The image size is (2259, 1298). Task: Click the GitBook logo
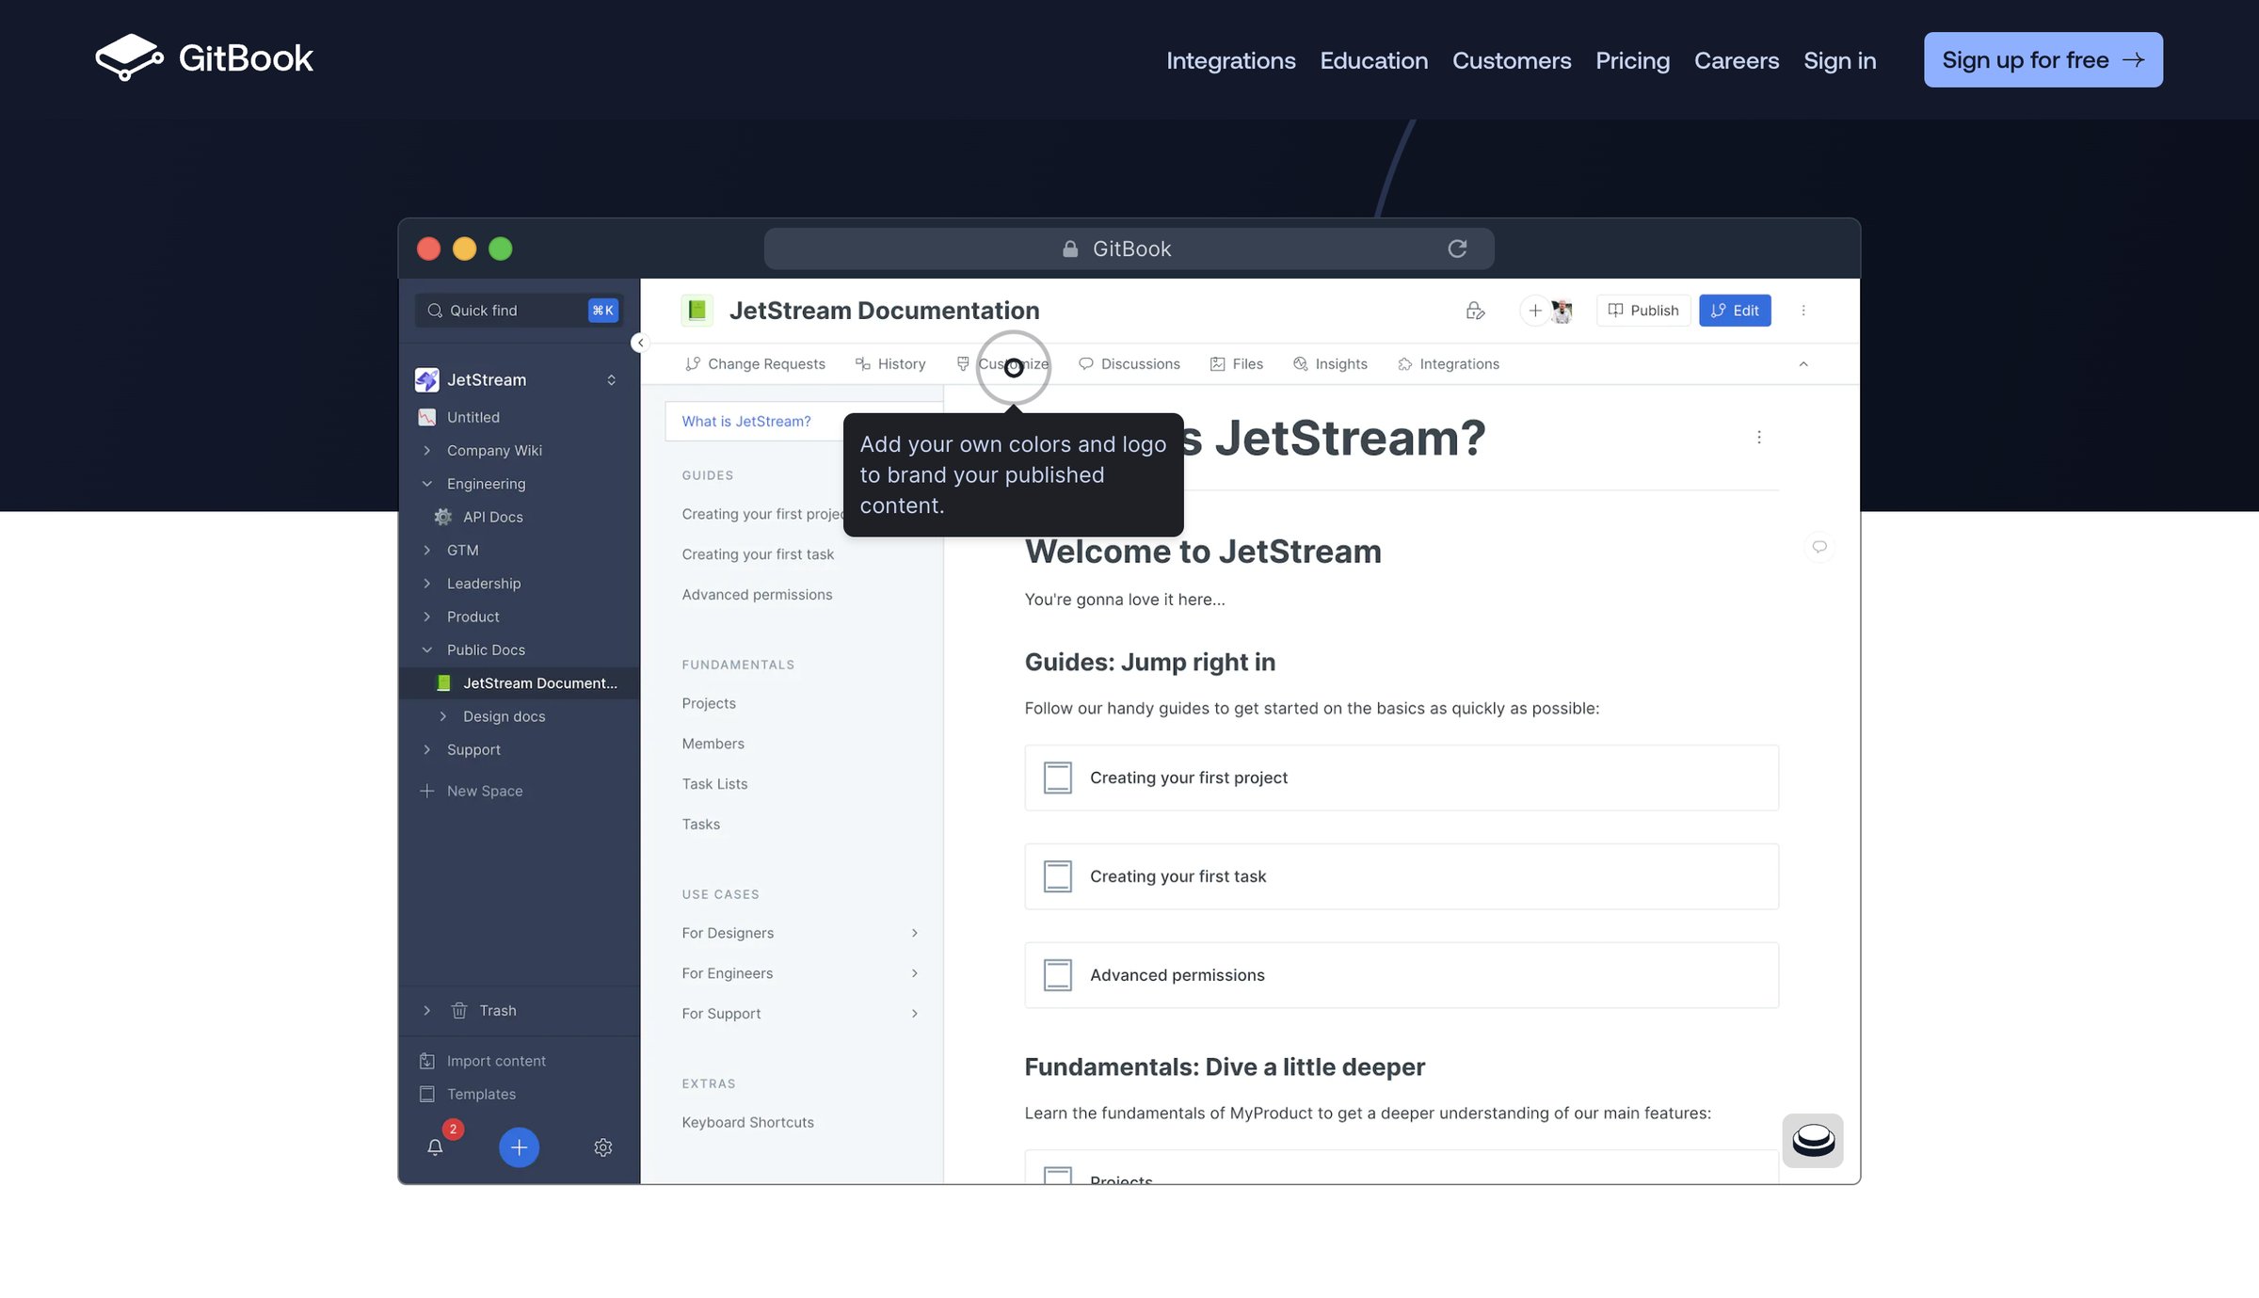coord(203,58)
